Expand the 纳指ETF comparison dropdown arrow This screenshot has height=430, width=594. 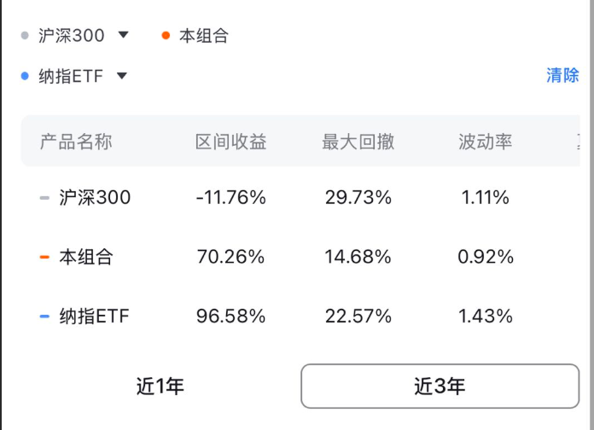tap(122, 76)
